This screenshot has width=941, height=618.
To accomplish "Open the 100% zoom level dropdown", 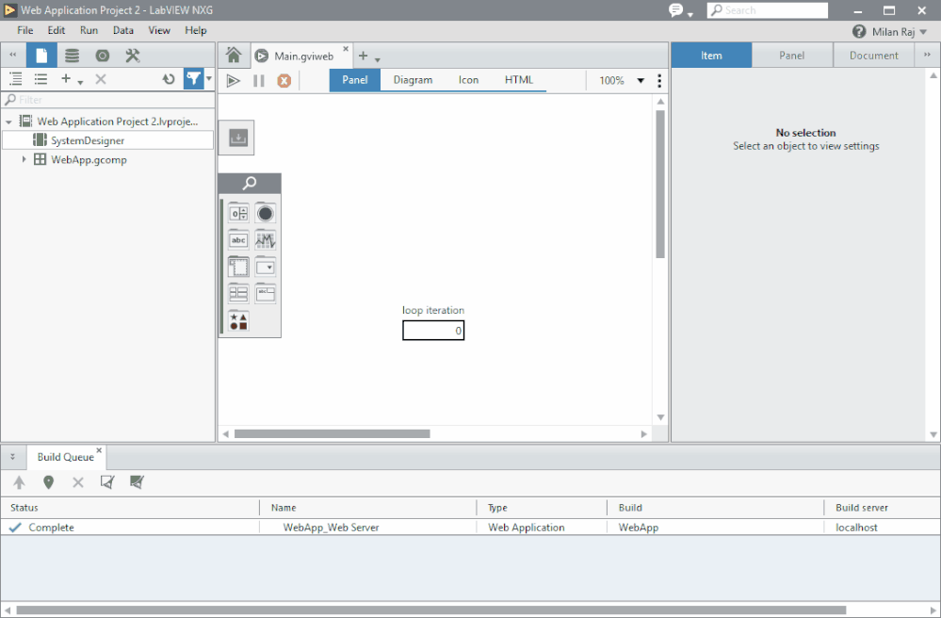I will [641, 80].
